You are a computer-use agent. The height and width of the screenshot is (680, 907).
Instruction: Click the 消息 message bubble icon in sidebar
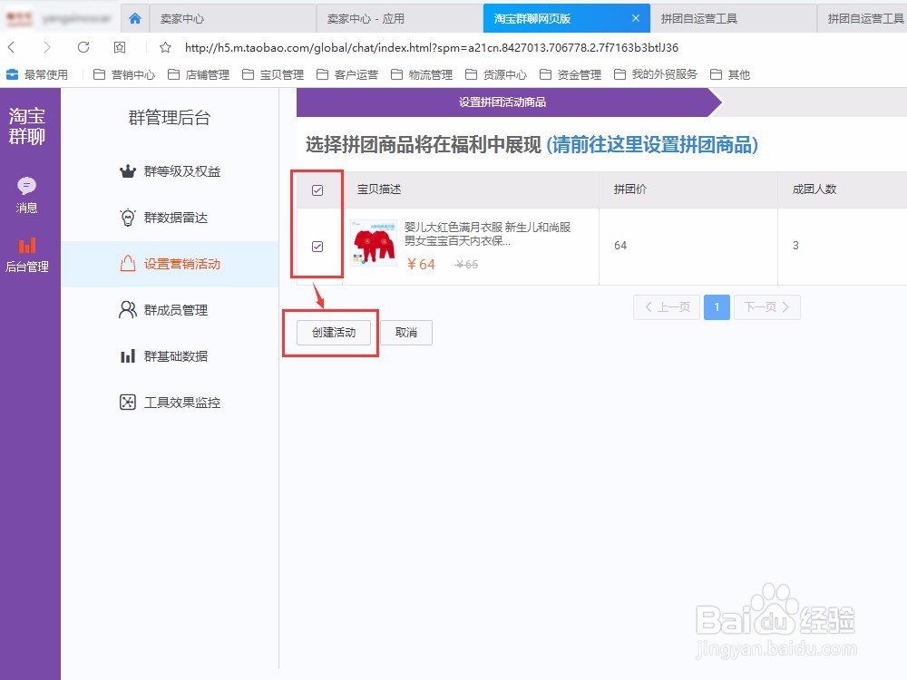27,186
